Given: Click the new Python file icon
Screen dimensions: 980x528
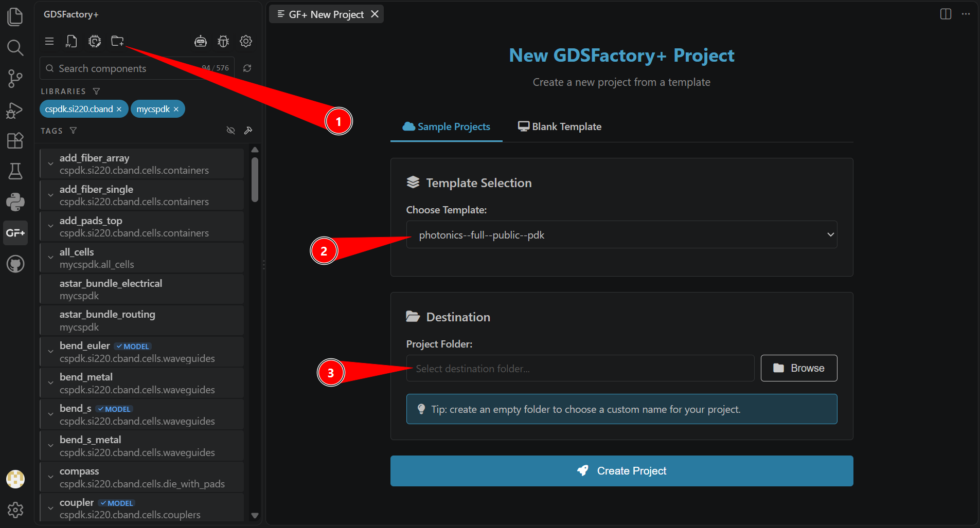Looking at the screenshot, I should pyautogui.click(x=72, y=41).
